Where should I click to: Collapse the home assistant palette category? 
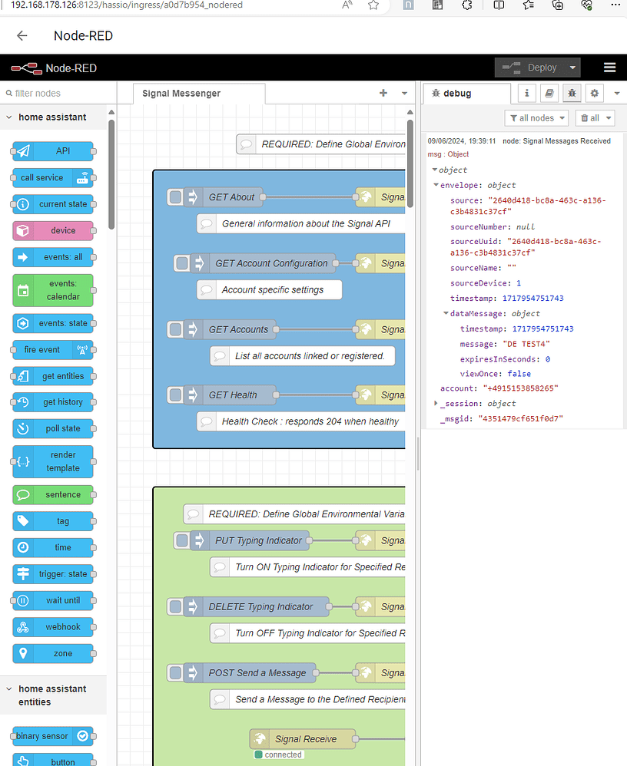[9, 117]
